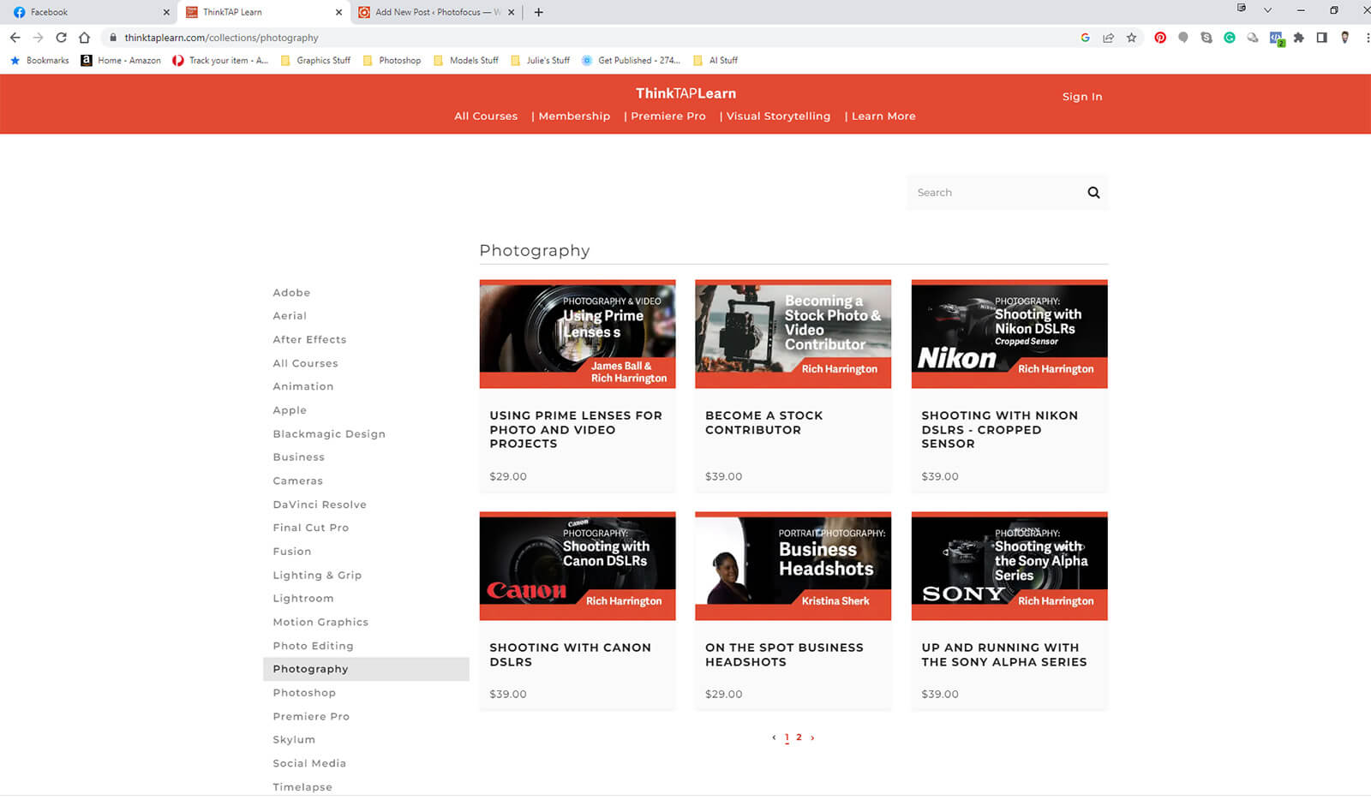Open the Extensions puzzle menu

1299,38
